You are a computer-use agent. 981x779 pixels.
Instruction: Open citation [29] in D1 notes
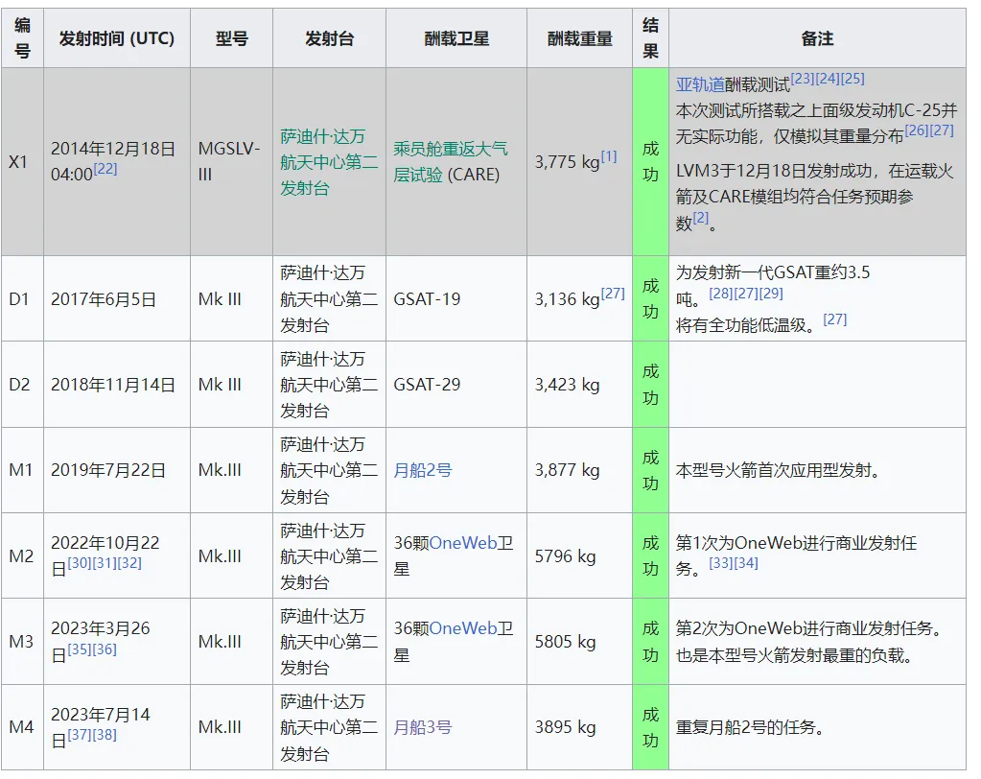pyautogui.click(x=771, y=294)
